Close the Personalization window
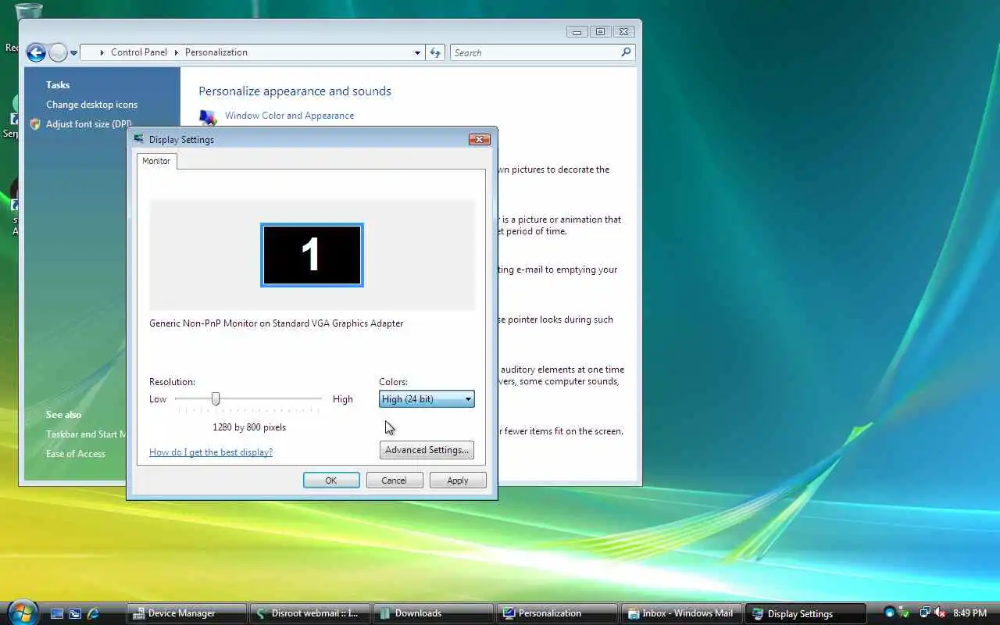 click(x=623, y=32)
